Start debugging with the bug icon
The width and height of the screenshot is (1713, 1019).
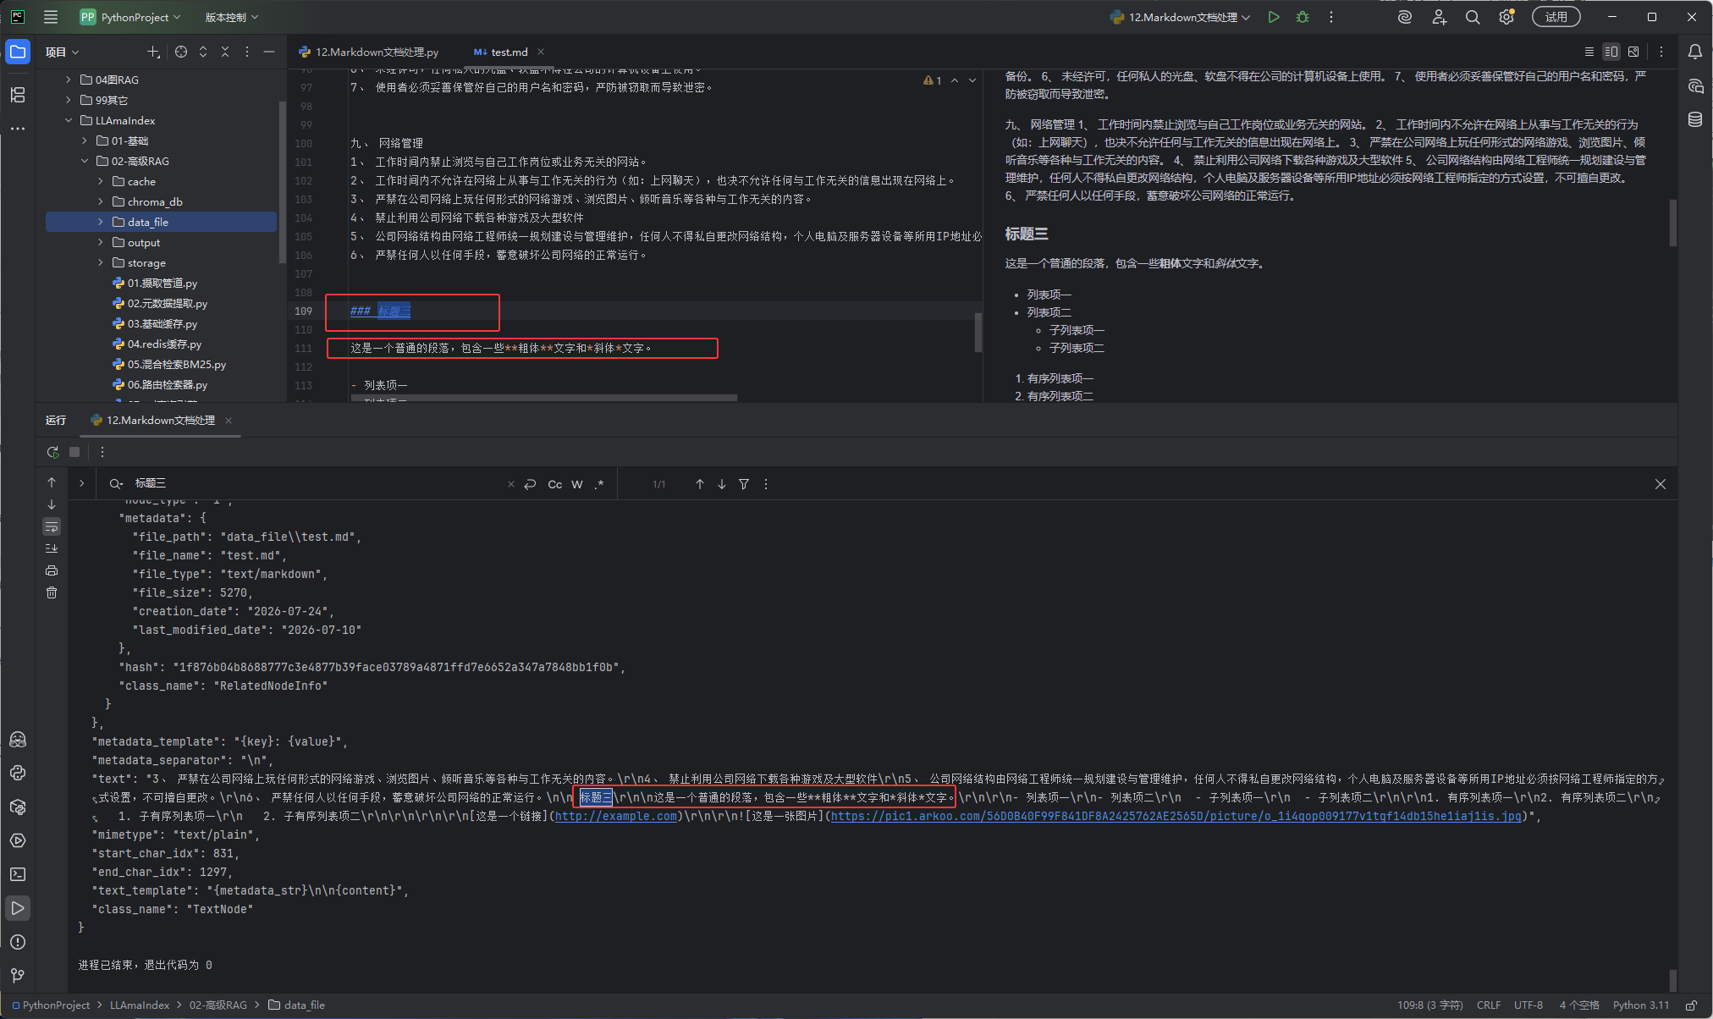pos(1303,17)
